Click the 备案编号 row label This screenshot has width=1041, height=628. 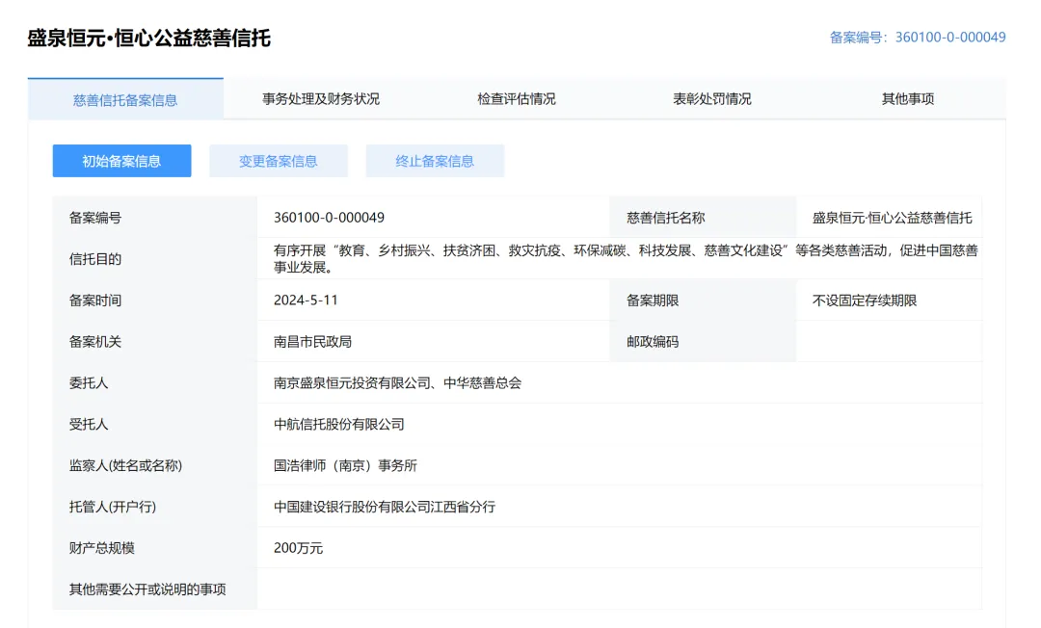point(94,218)
